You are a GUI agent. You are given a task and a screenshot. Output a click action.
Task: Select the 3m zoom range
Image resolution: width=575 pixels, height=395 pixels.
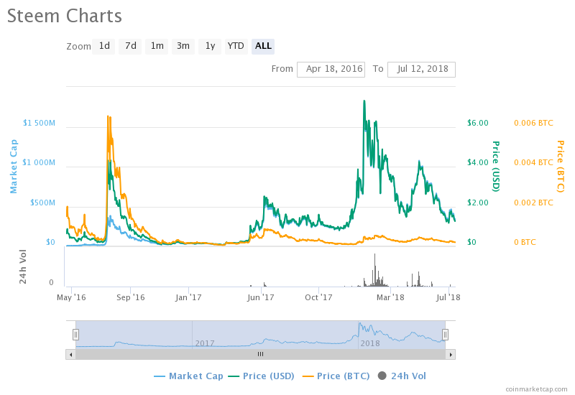pyautogui.click(x=183, y=46)
